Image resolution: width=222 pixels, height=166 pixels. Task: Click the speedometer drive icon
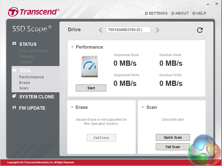tap(89, 67)
